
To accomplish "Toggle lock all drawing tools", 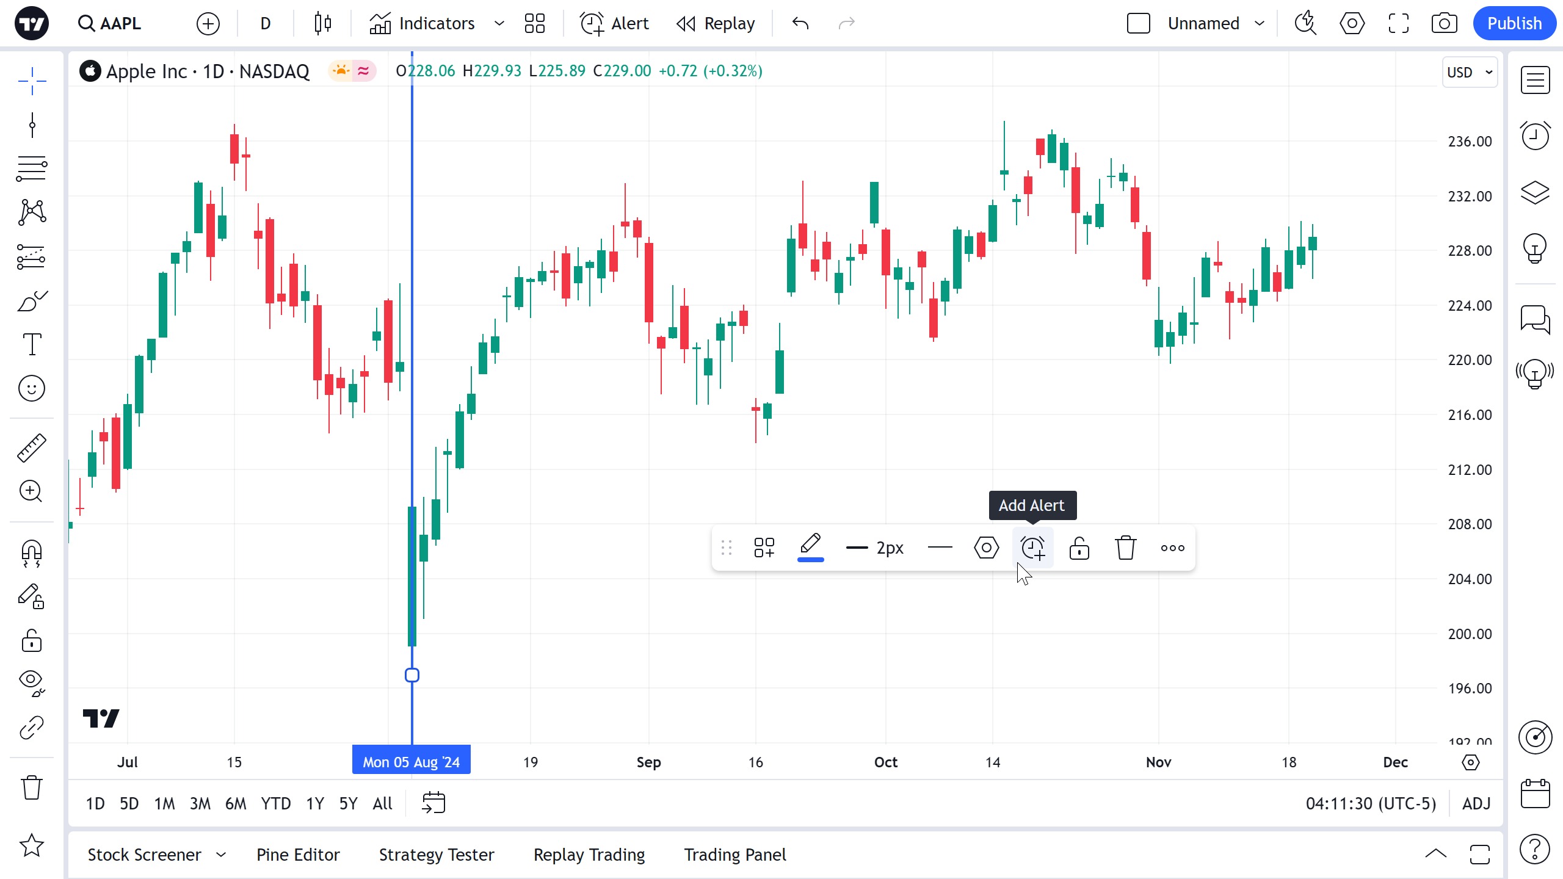I will (31, 641).
